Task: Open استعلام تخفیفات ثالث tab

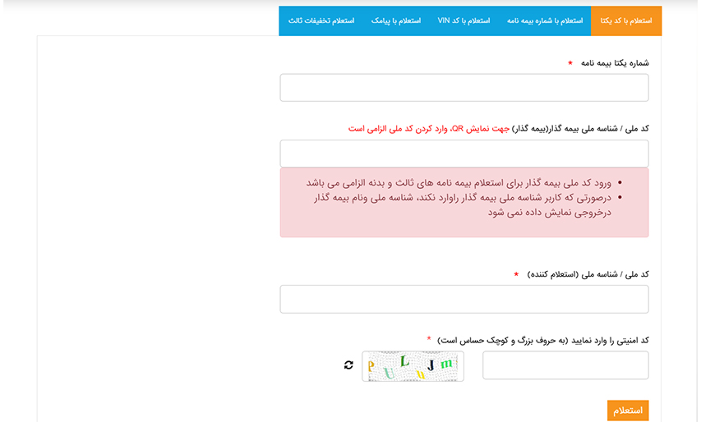Action: click(321, 21)
